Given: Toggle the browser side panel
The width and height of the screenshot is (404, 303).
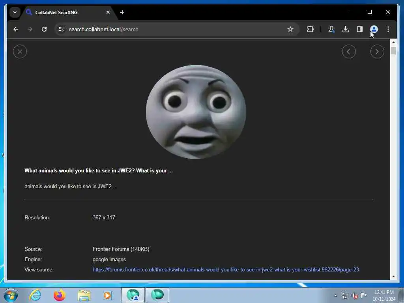Looking at the screenshot, I should click(360, 29).
